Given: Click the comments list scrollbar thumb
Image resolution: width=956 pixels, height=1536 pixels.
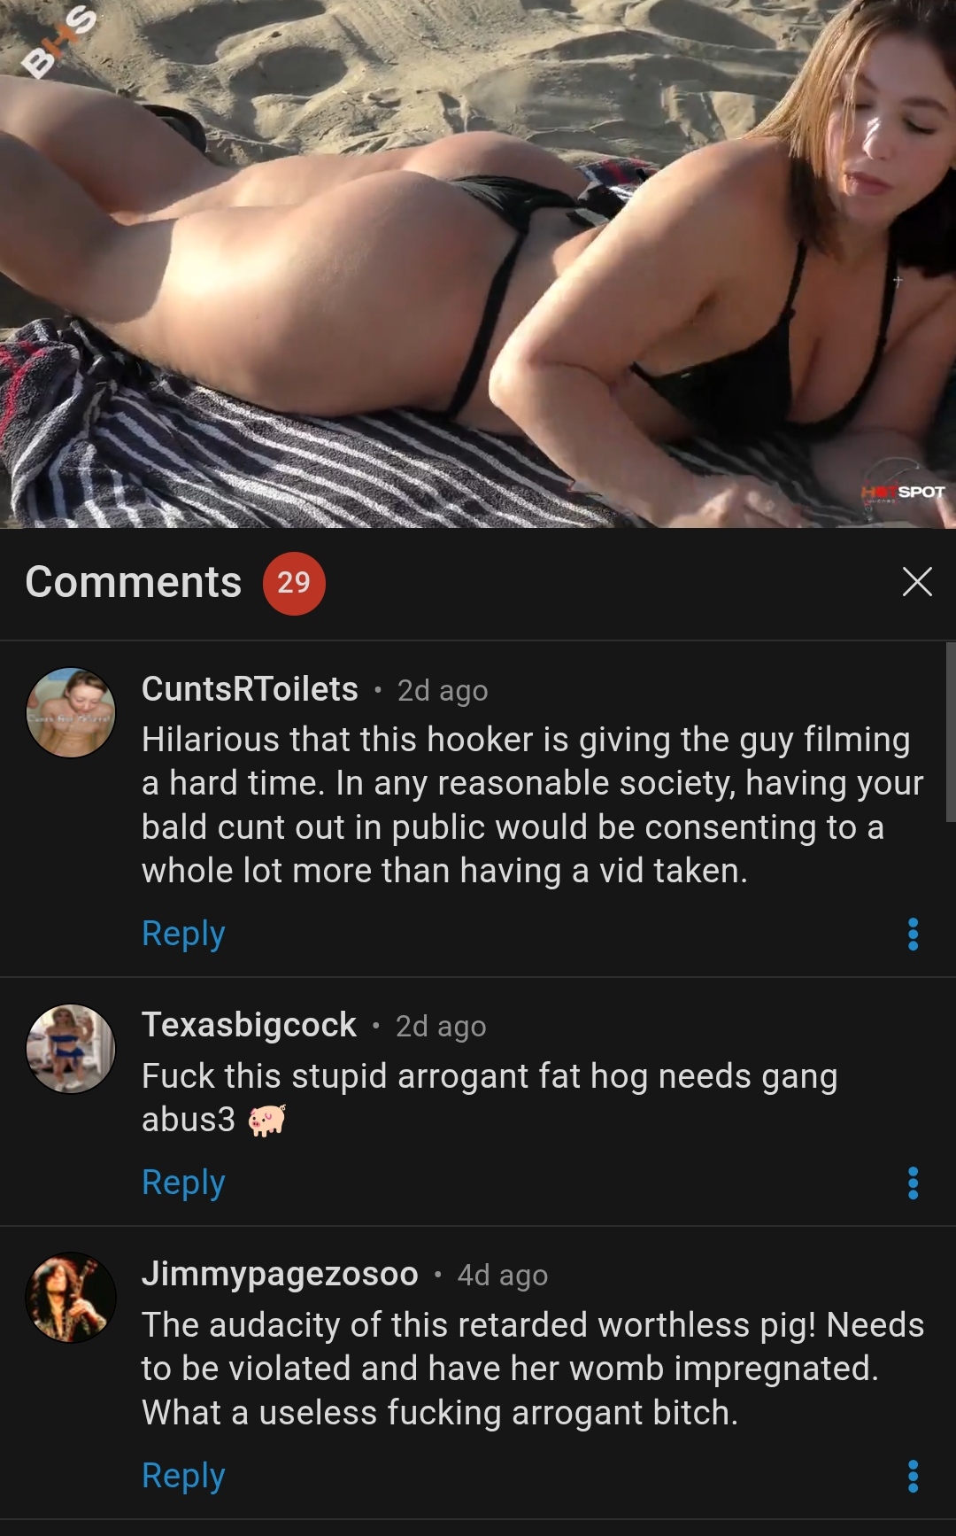Looking at the screenshot, I should (x=951, y=733).
